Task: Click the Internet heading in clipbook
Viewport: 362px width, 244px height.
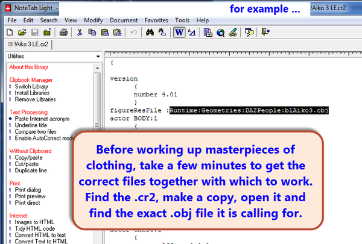Action: pyautogui.click(x=18, y=216)
